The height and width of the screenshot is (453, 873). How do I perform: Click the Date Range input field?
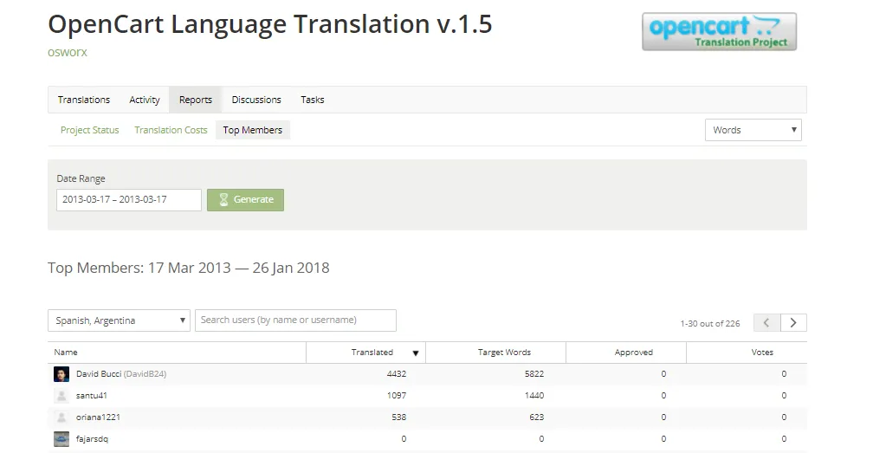pos(128,200)
